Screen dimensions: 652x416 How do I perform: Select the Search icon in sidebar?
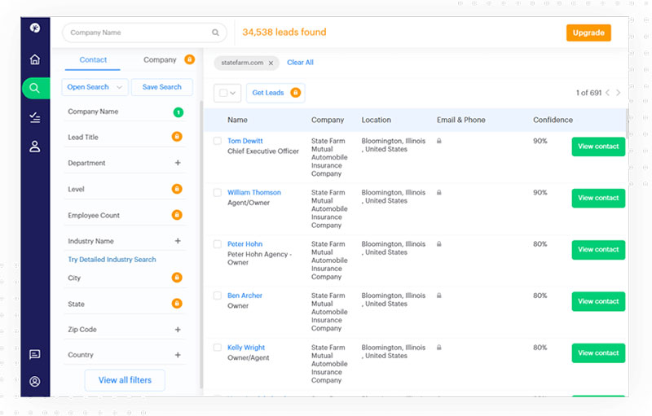pyautogui.click(x=35, y=88)
